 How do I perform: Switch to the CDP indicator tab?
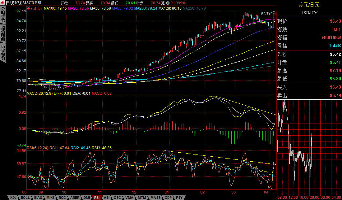pyautogui.click(x=168, y=198)
